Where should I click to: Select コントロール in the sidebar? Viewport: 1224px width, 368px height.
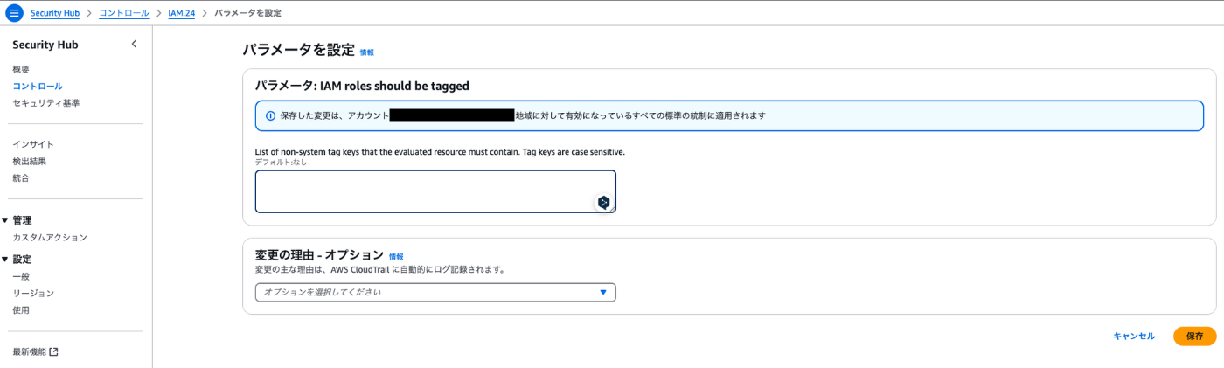(38, 87)
